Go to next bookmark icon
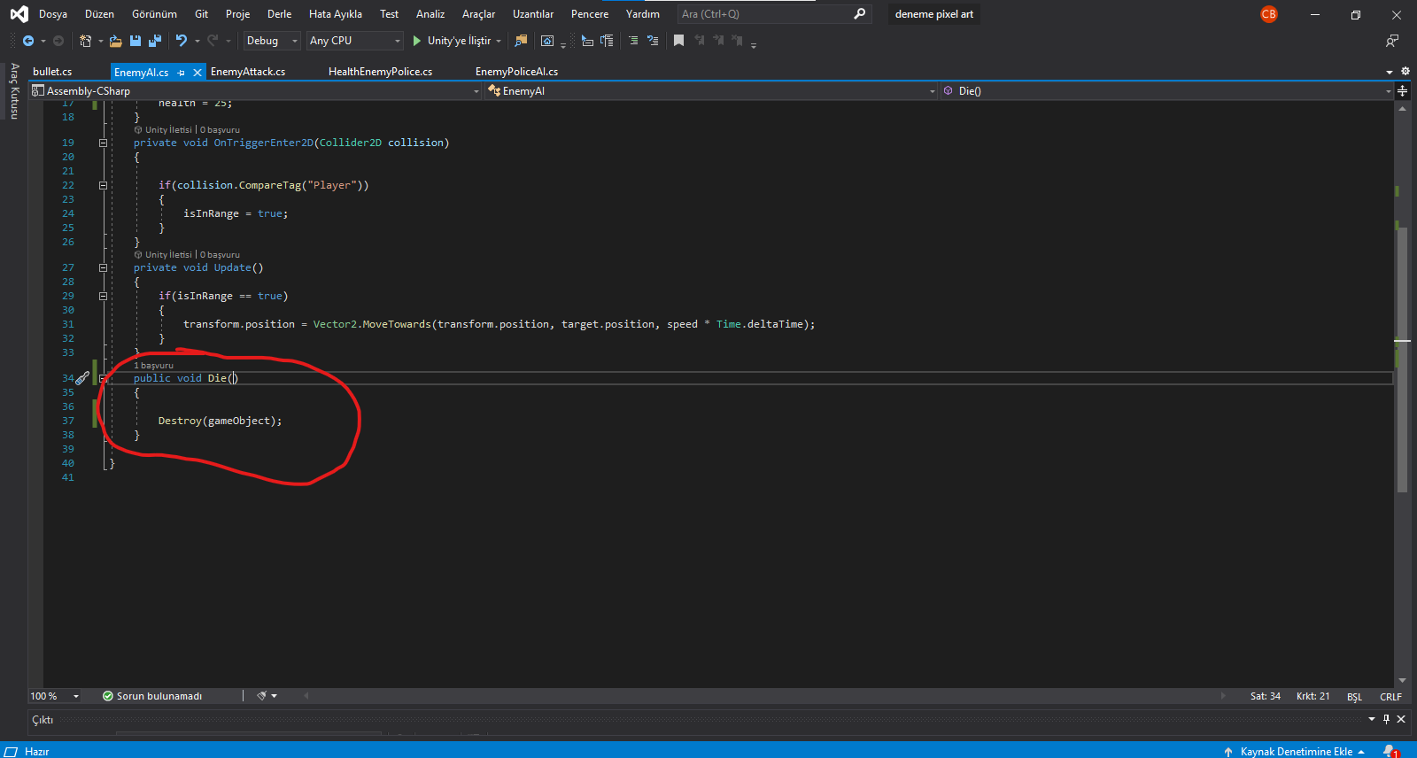The width and height of the screenshot is (1417, 758). pos(718,41)
